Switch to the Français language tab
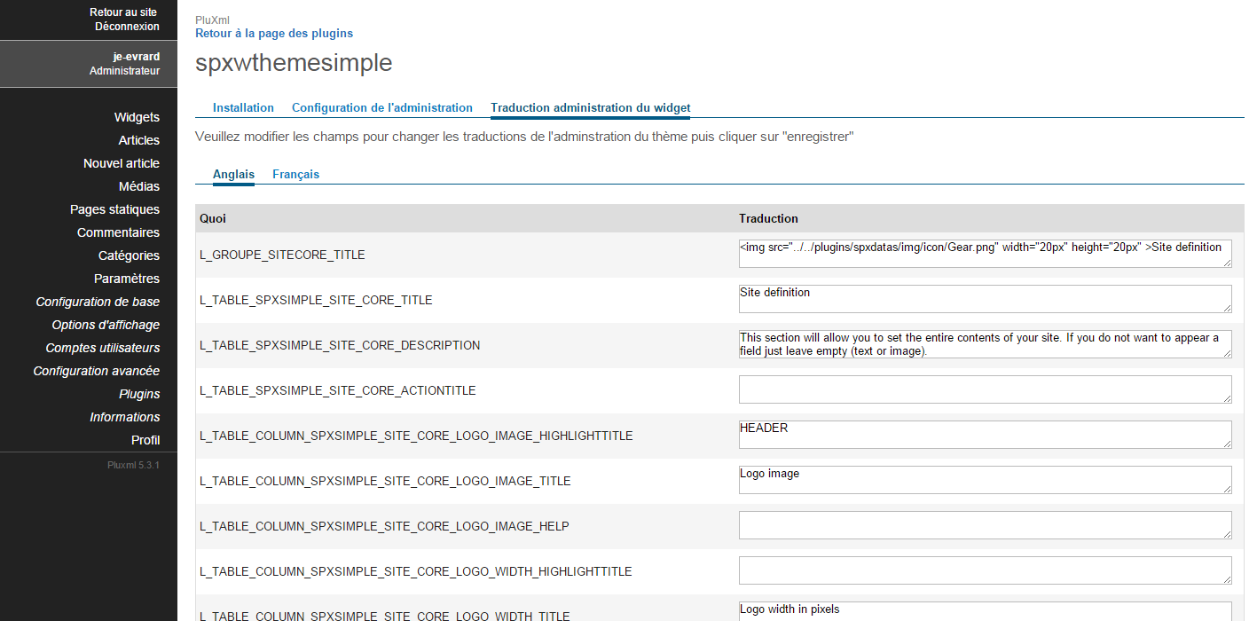Viewport: 1257px width, 621px height. pyautogui.click(x=295, y=174)
